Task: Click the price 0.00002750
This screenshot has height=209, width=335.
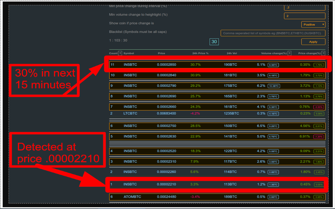Action: pos(167,126)
